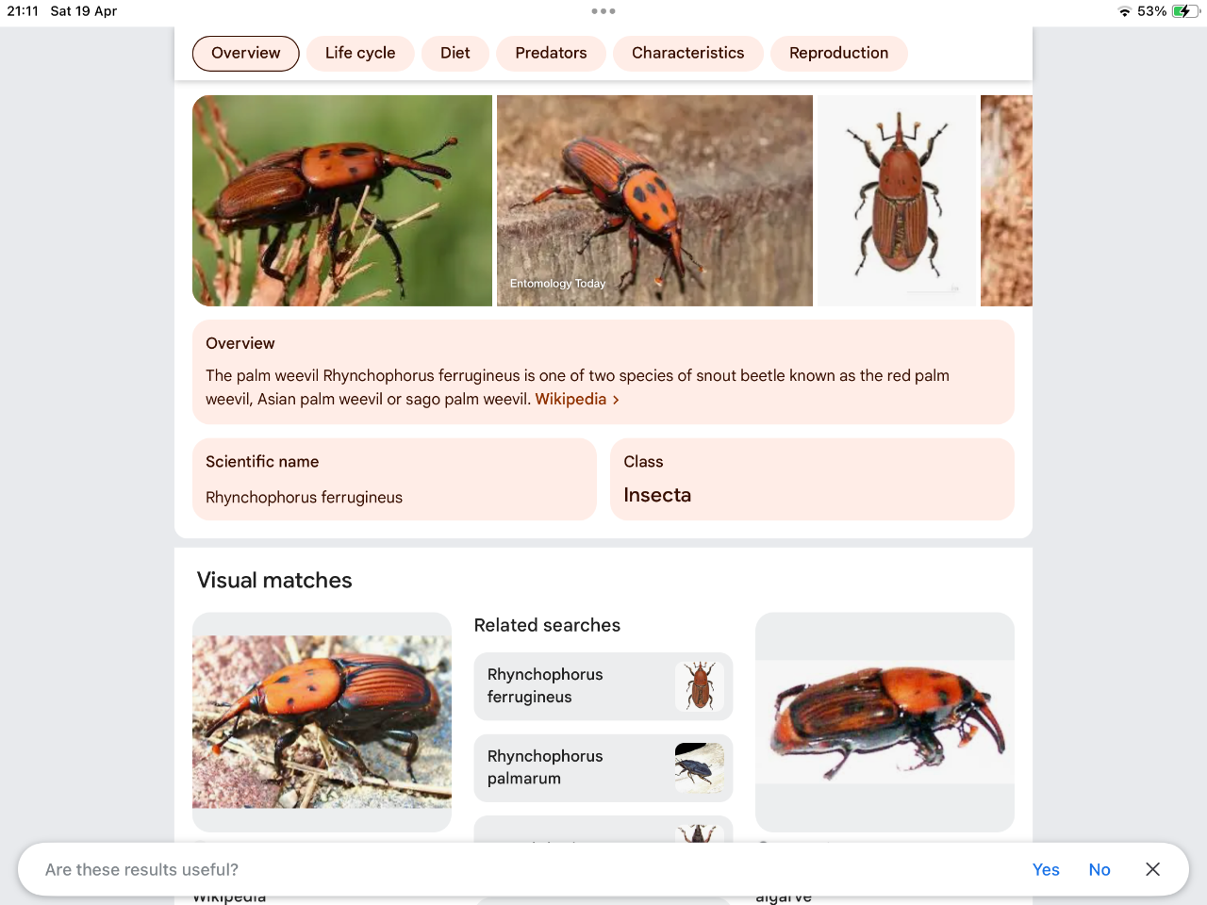Open the weevil photo on green background
Viewport: 1207px width, 905px height.
pos(342,201)
